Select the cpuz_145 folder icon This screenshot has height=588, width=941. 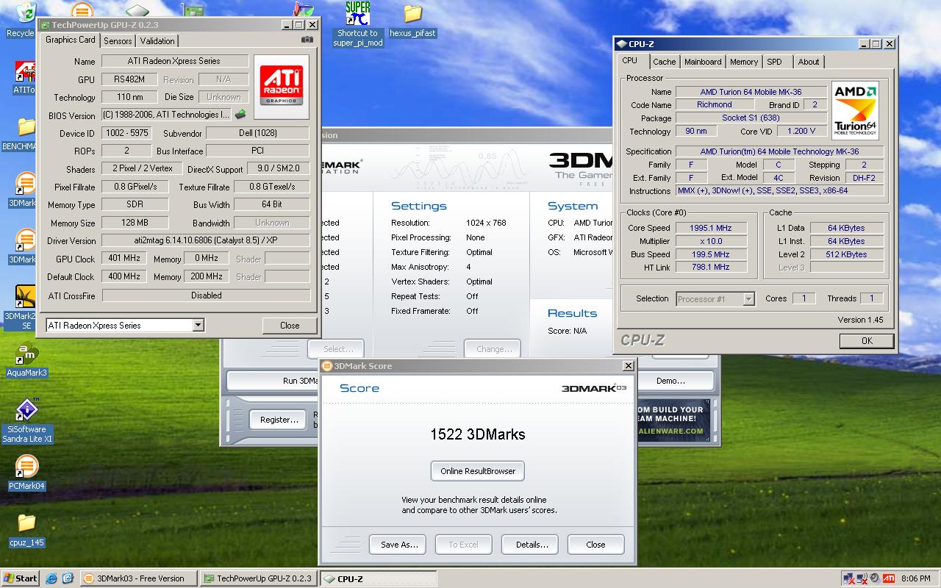[x=27, y=530]
